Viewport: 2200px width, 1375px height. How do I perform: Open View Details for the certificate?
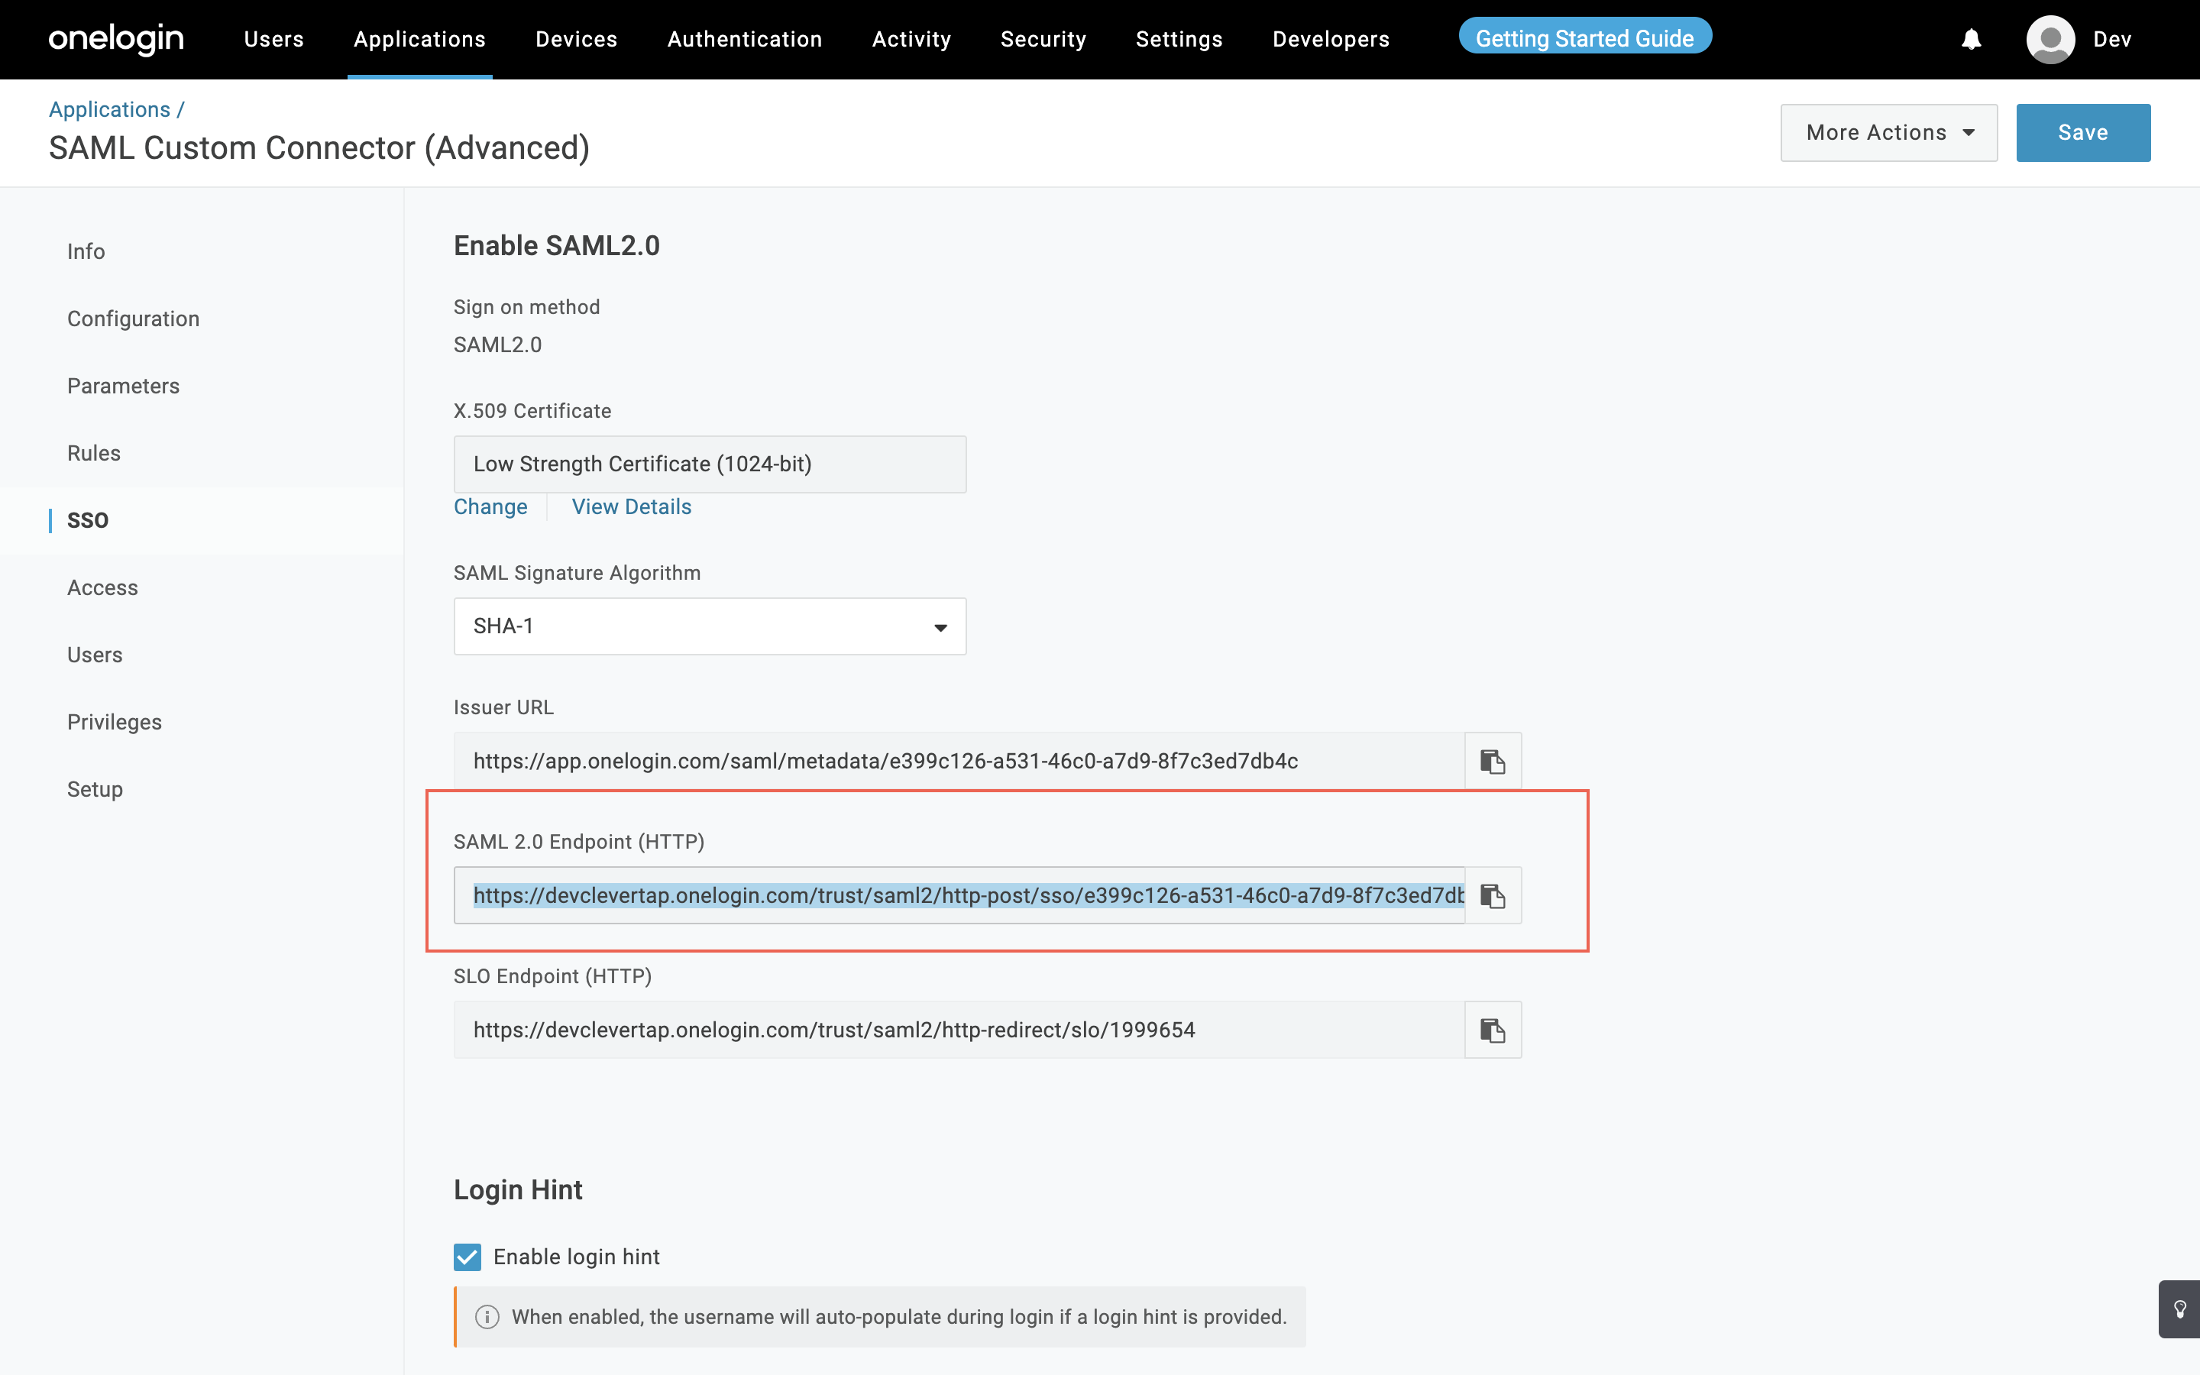pyautogui.click(x=631, y=507)
